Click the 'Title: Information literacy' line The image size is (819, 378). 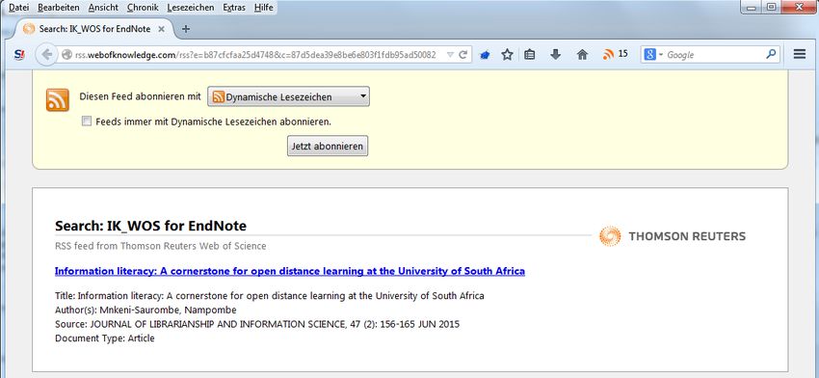[x=270, y=296]
